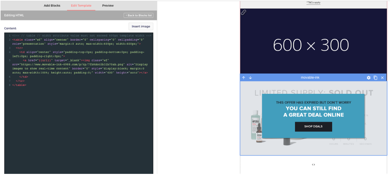Select the Edit Template tab
This screenshot has height=175, width=390.
81,6
